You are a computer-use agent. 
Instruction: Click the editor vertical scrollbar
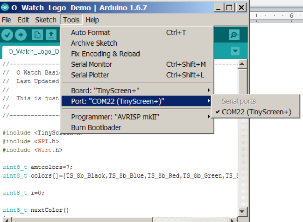[242, 140]
